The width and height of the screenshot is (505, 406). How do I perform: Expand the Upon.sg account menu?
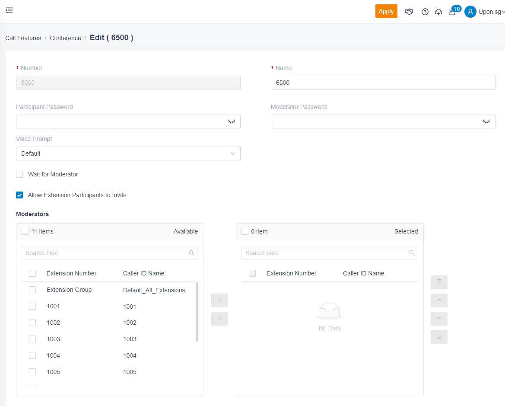484,12
